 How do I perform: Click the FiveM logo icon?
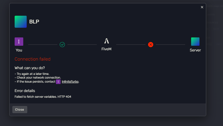tap(106, 41)
